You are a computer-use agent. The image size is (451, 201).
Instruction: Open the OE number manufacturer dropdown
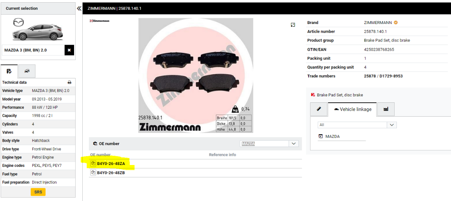[294, 144]
